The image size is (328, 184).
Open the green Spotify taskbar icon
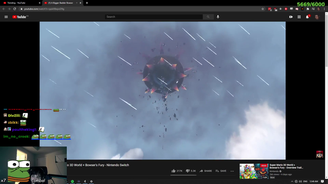72,181
